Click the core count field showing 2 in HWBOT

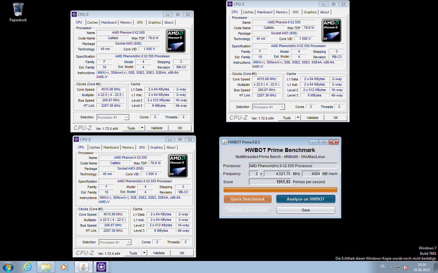pyautogui.click(x=254, y=174)
